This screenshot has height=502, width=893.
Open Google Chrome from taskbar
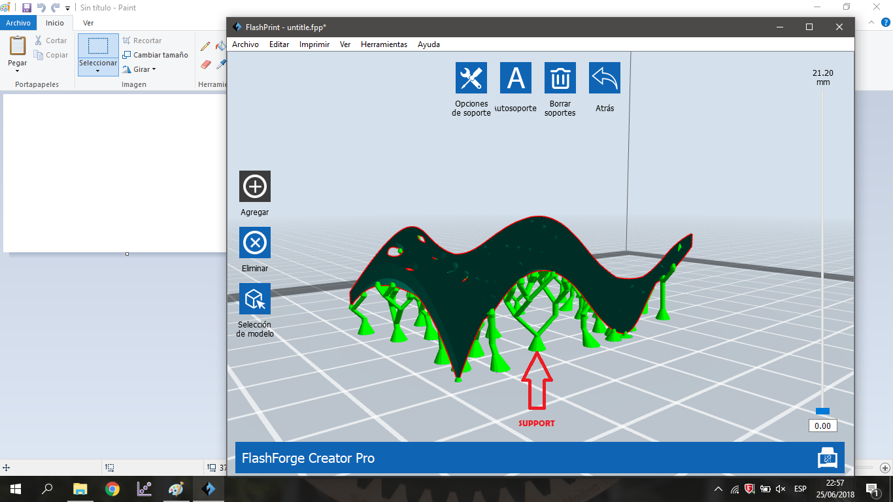point(112,488)
